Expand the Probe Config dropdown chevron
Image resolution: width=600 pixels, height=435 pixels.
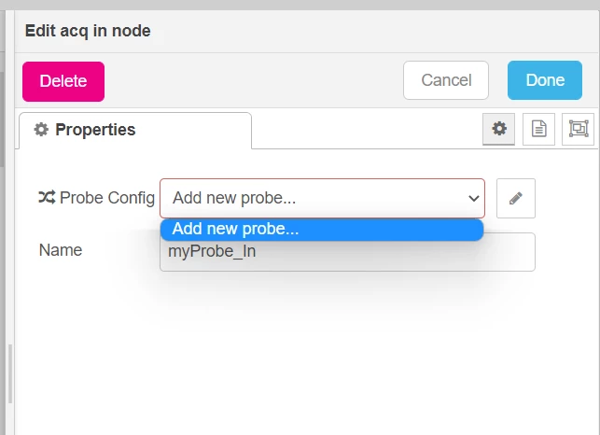coord(474,198)
